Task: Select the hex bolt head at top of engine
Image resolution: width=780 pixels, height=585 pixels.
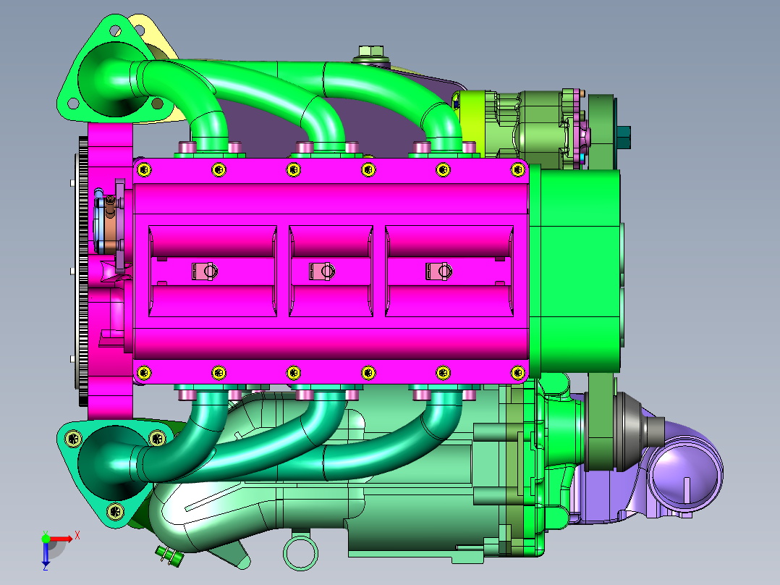Action: [370, 51]
